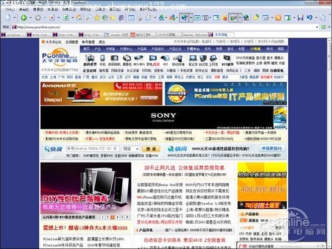Click the 摄像机 camcorder category icon
Viewport: 332px width, 249px height.
click(127, 60)
